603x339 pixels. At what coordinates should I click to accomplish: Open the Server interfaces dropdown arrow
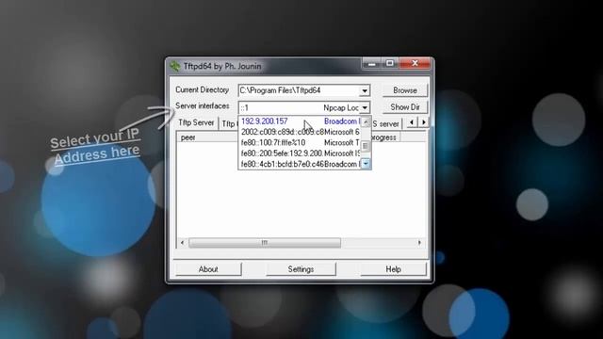365,107
